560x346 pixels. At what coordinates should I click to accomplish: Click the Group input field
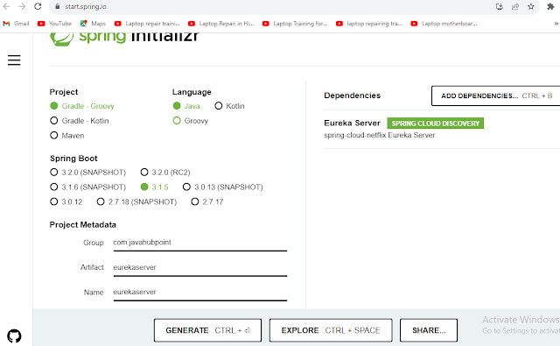[200, 243]
